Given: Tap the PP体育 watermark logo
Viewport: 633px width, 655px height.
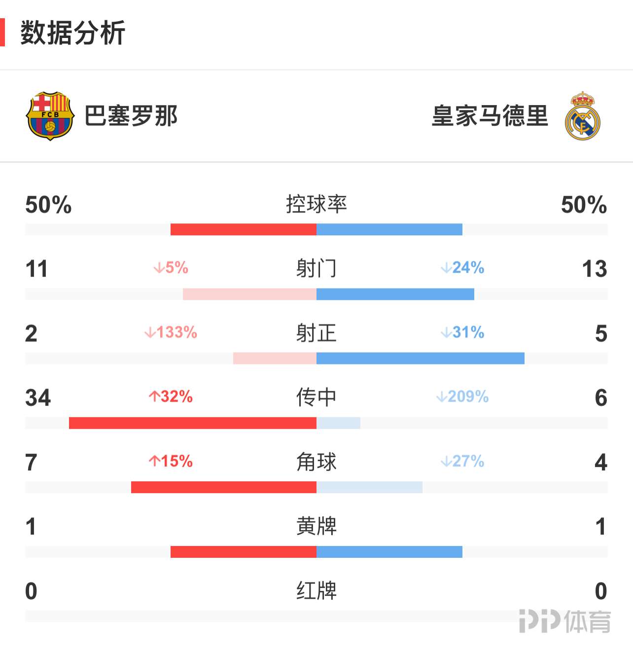Looking at the screenshot, I should coord(564,621).
